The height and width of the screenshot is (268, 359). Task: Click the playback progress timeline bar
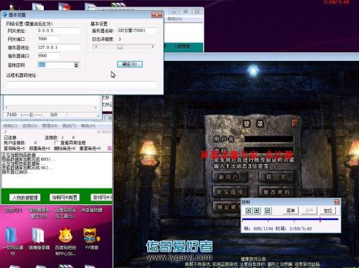point(290,219)
